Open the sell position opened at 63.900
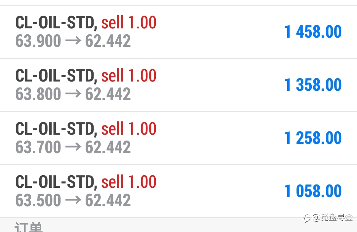 point(178,32)
